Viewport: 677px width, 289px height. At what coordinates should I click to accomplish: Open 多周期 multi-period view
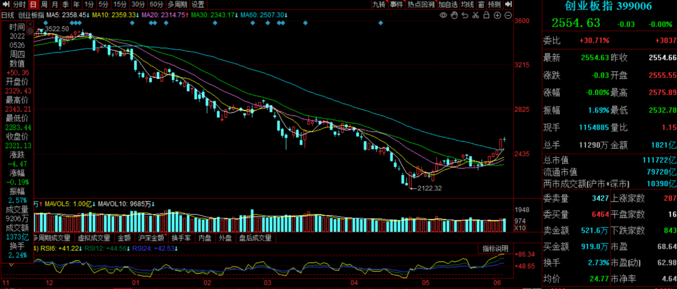(x=177, y=5)
